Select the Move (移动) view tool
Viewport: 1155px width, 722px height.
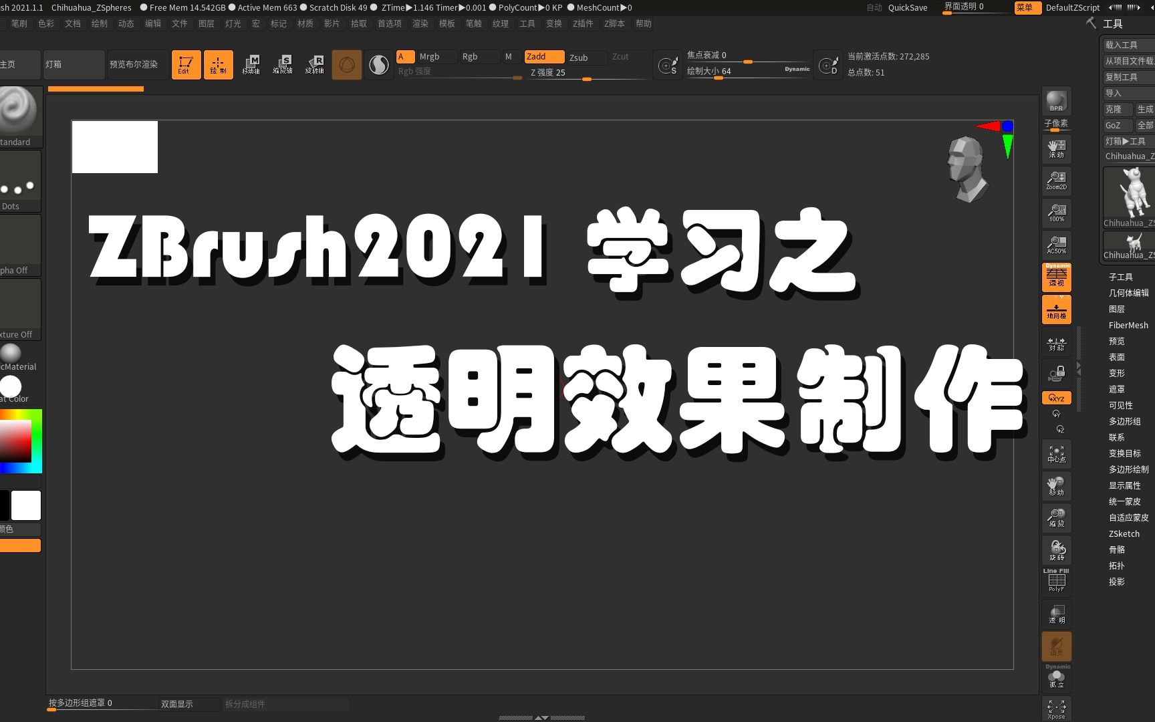point(1056,486)
